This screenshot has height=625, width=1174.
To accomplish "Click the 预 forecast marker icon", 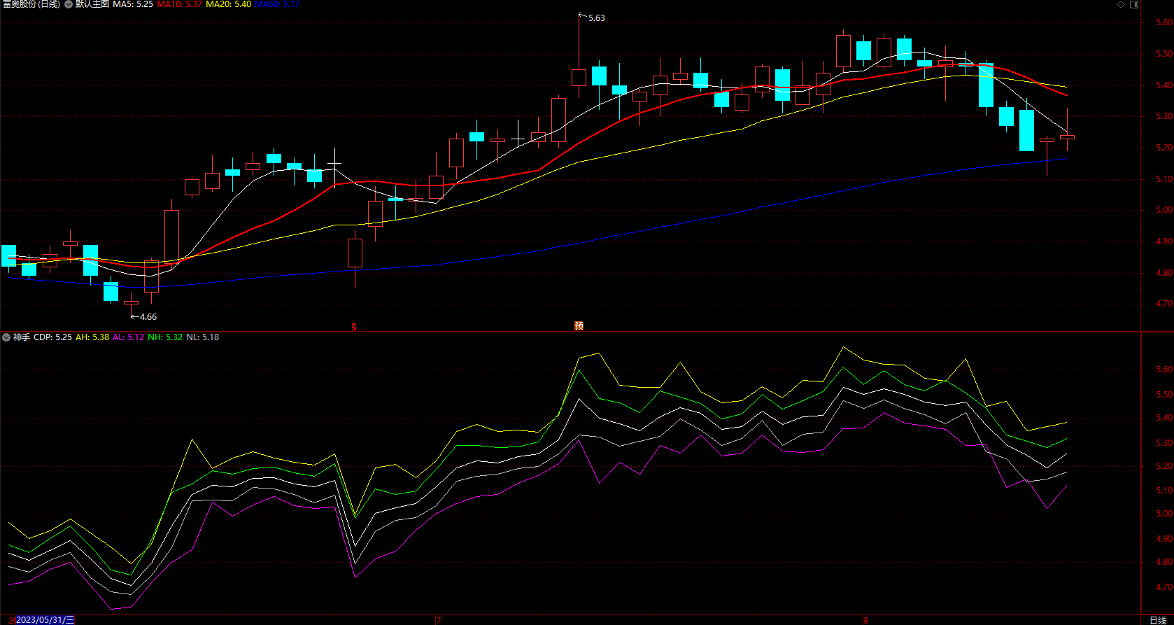I will point(579,326).
